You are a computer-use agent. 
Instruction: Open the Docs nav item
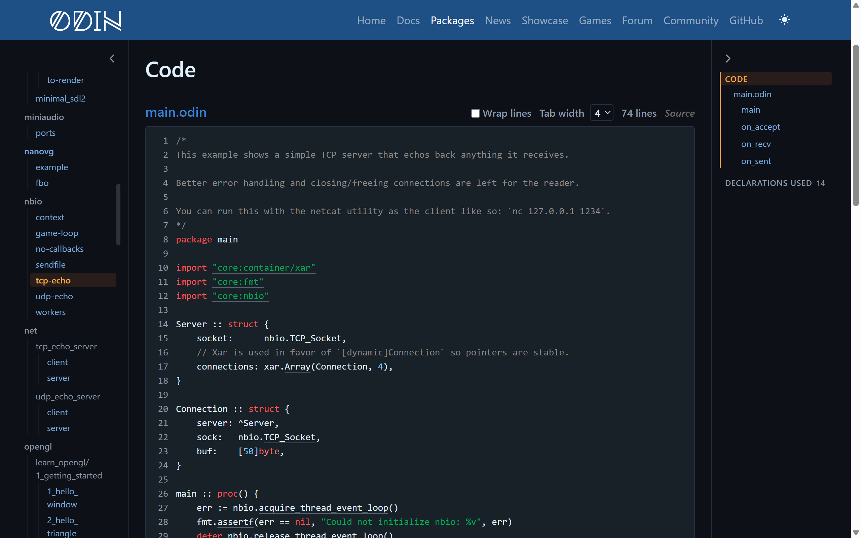(408, 21)
